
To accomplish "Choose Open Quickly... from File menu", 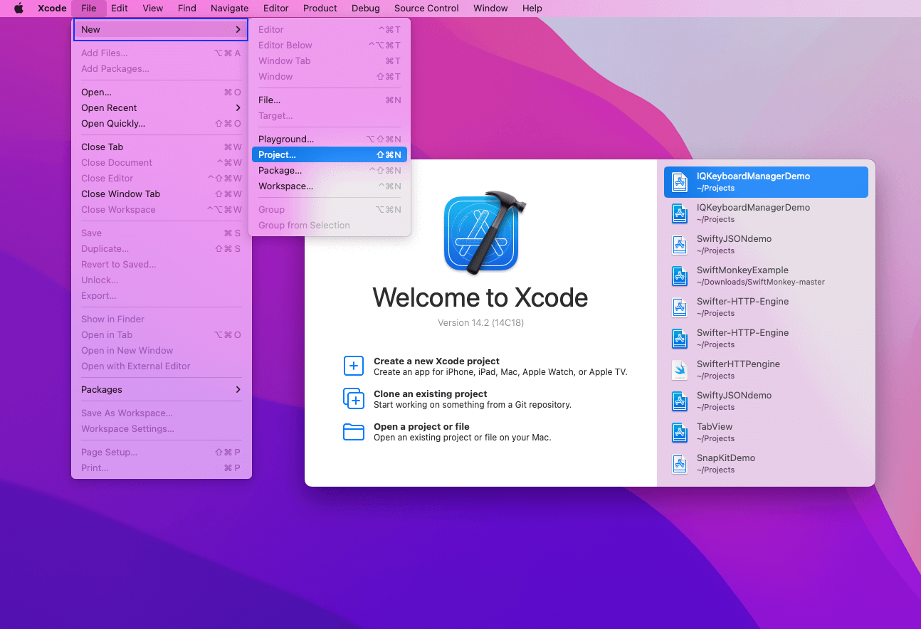I will pos(113,124).
